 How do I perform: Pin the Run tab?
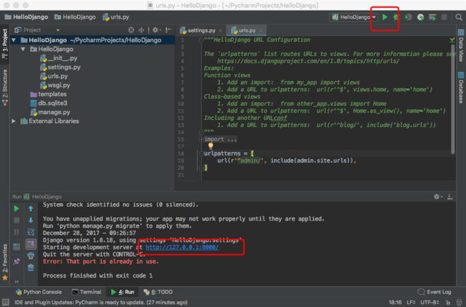17,261
